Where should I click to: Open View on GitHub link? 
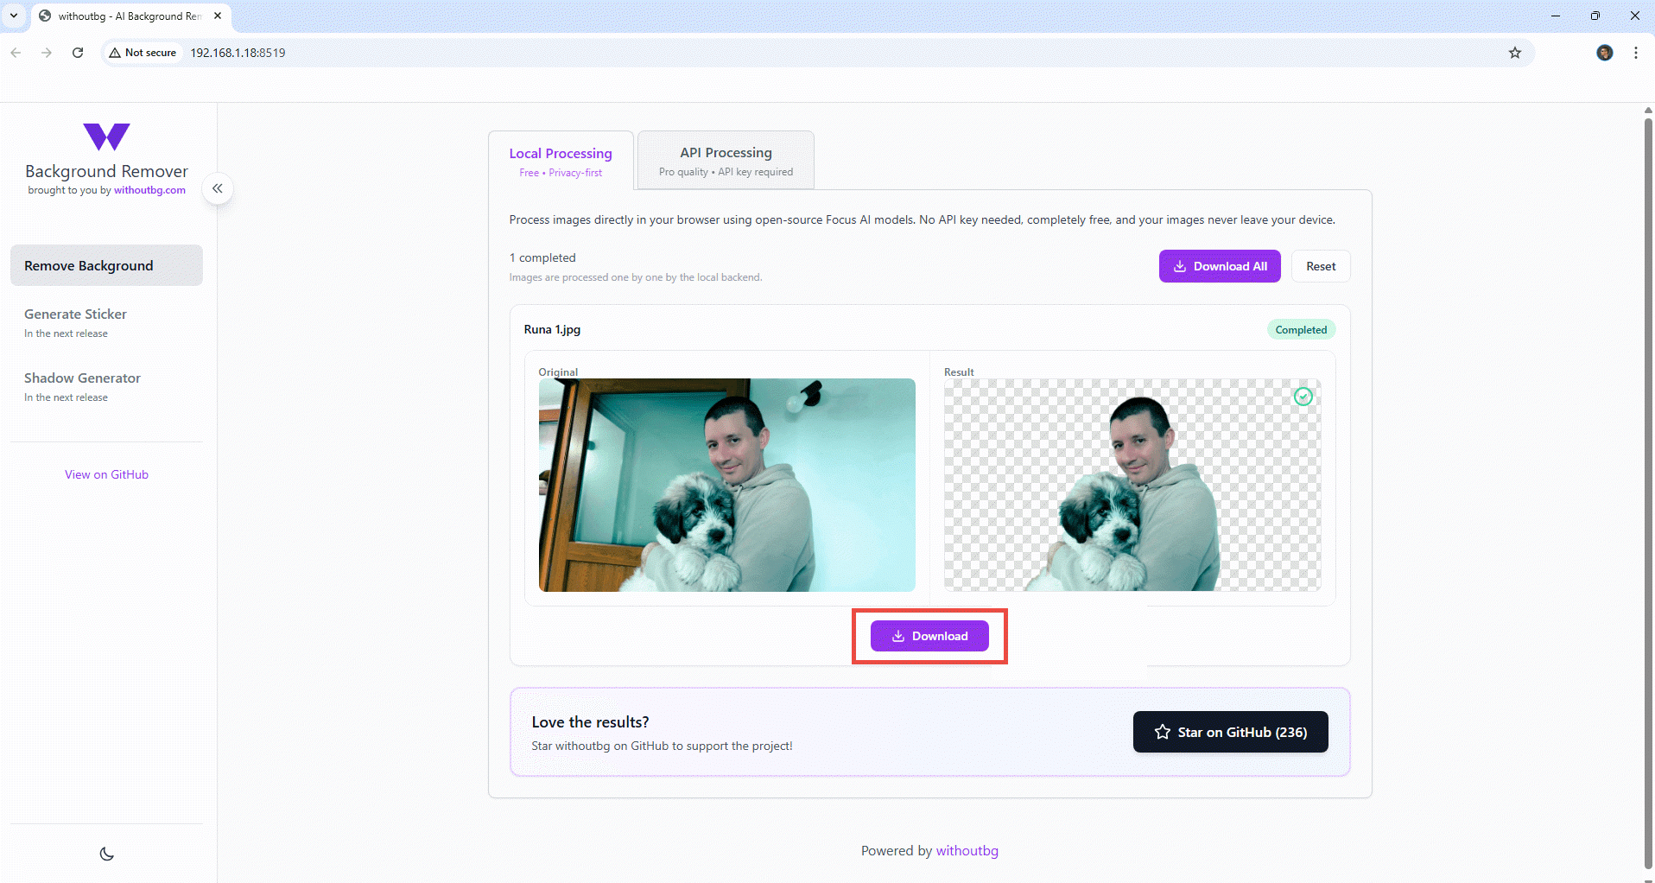pyautogui.click(x=106, y=474)
